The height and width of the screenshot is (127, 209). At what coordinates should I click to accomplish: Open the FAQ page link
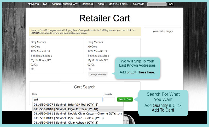[45, 4]
